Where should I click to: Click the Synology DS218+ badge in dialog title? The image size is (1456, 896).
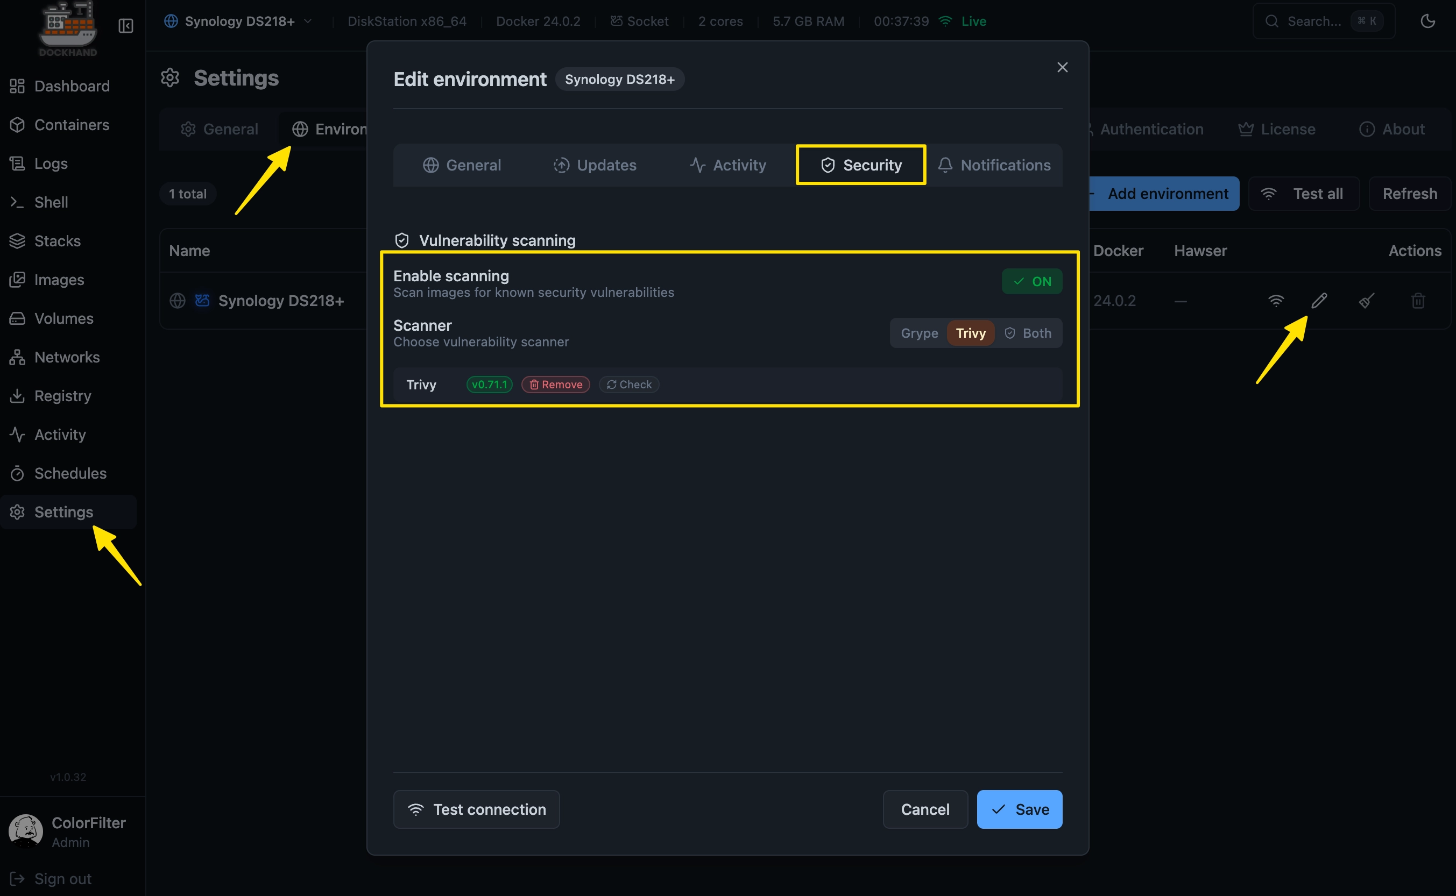[619, 80]
